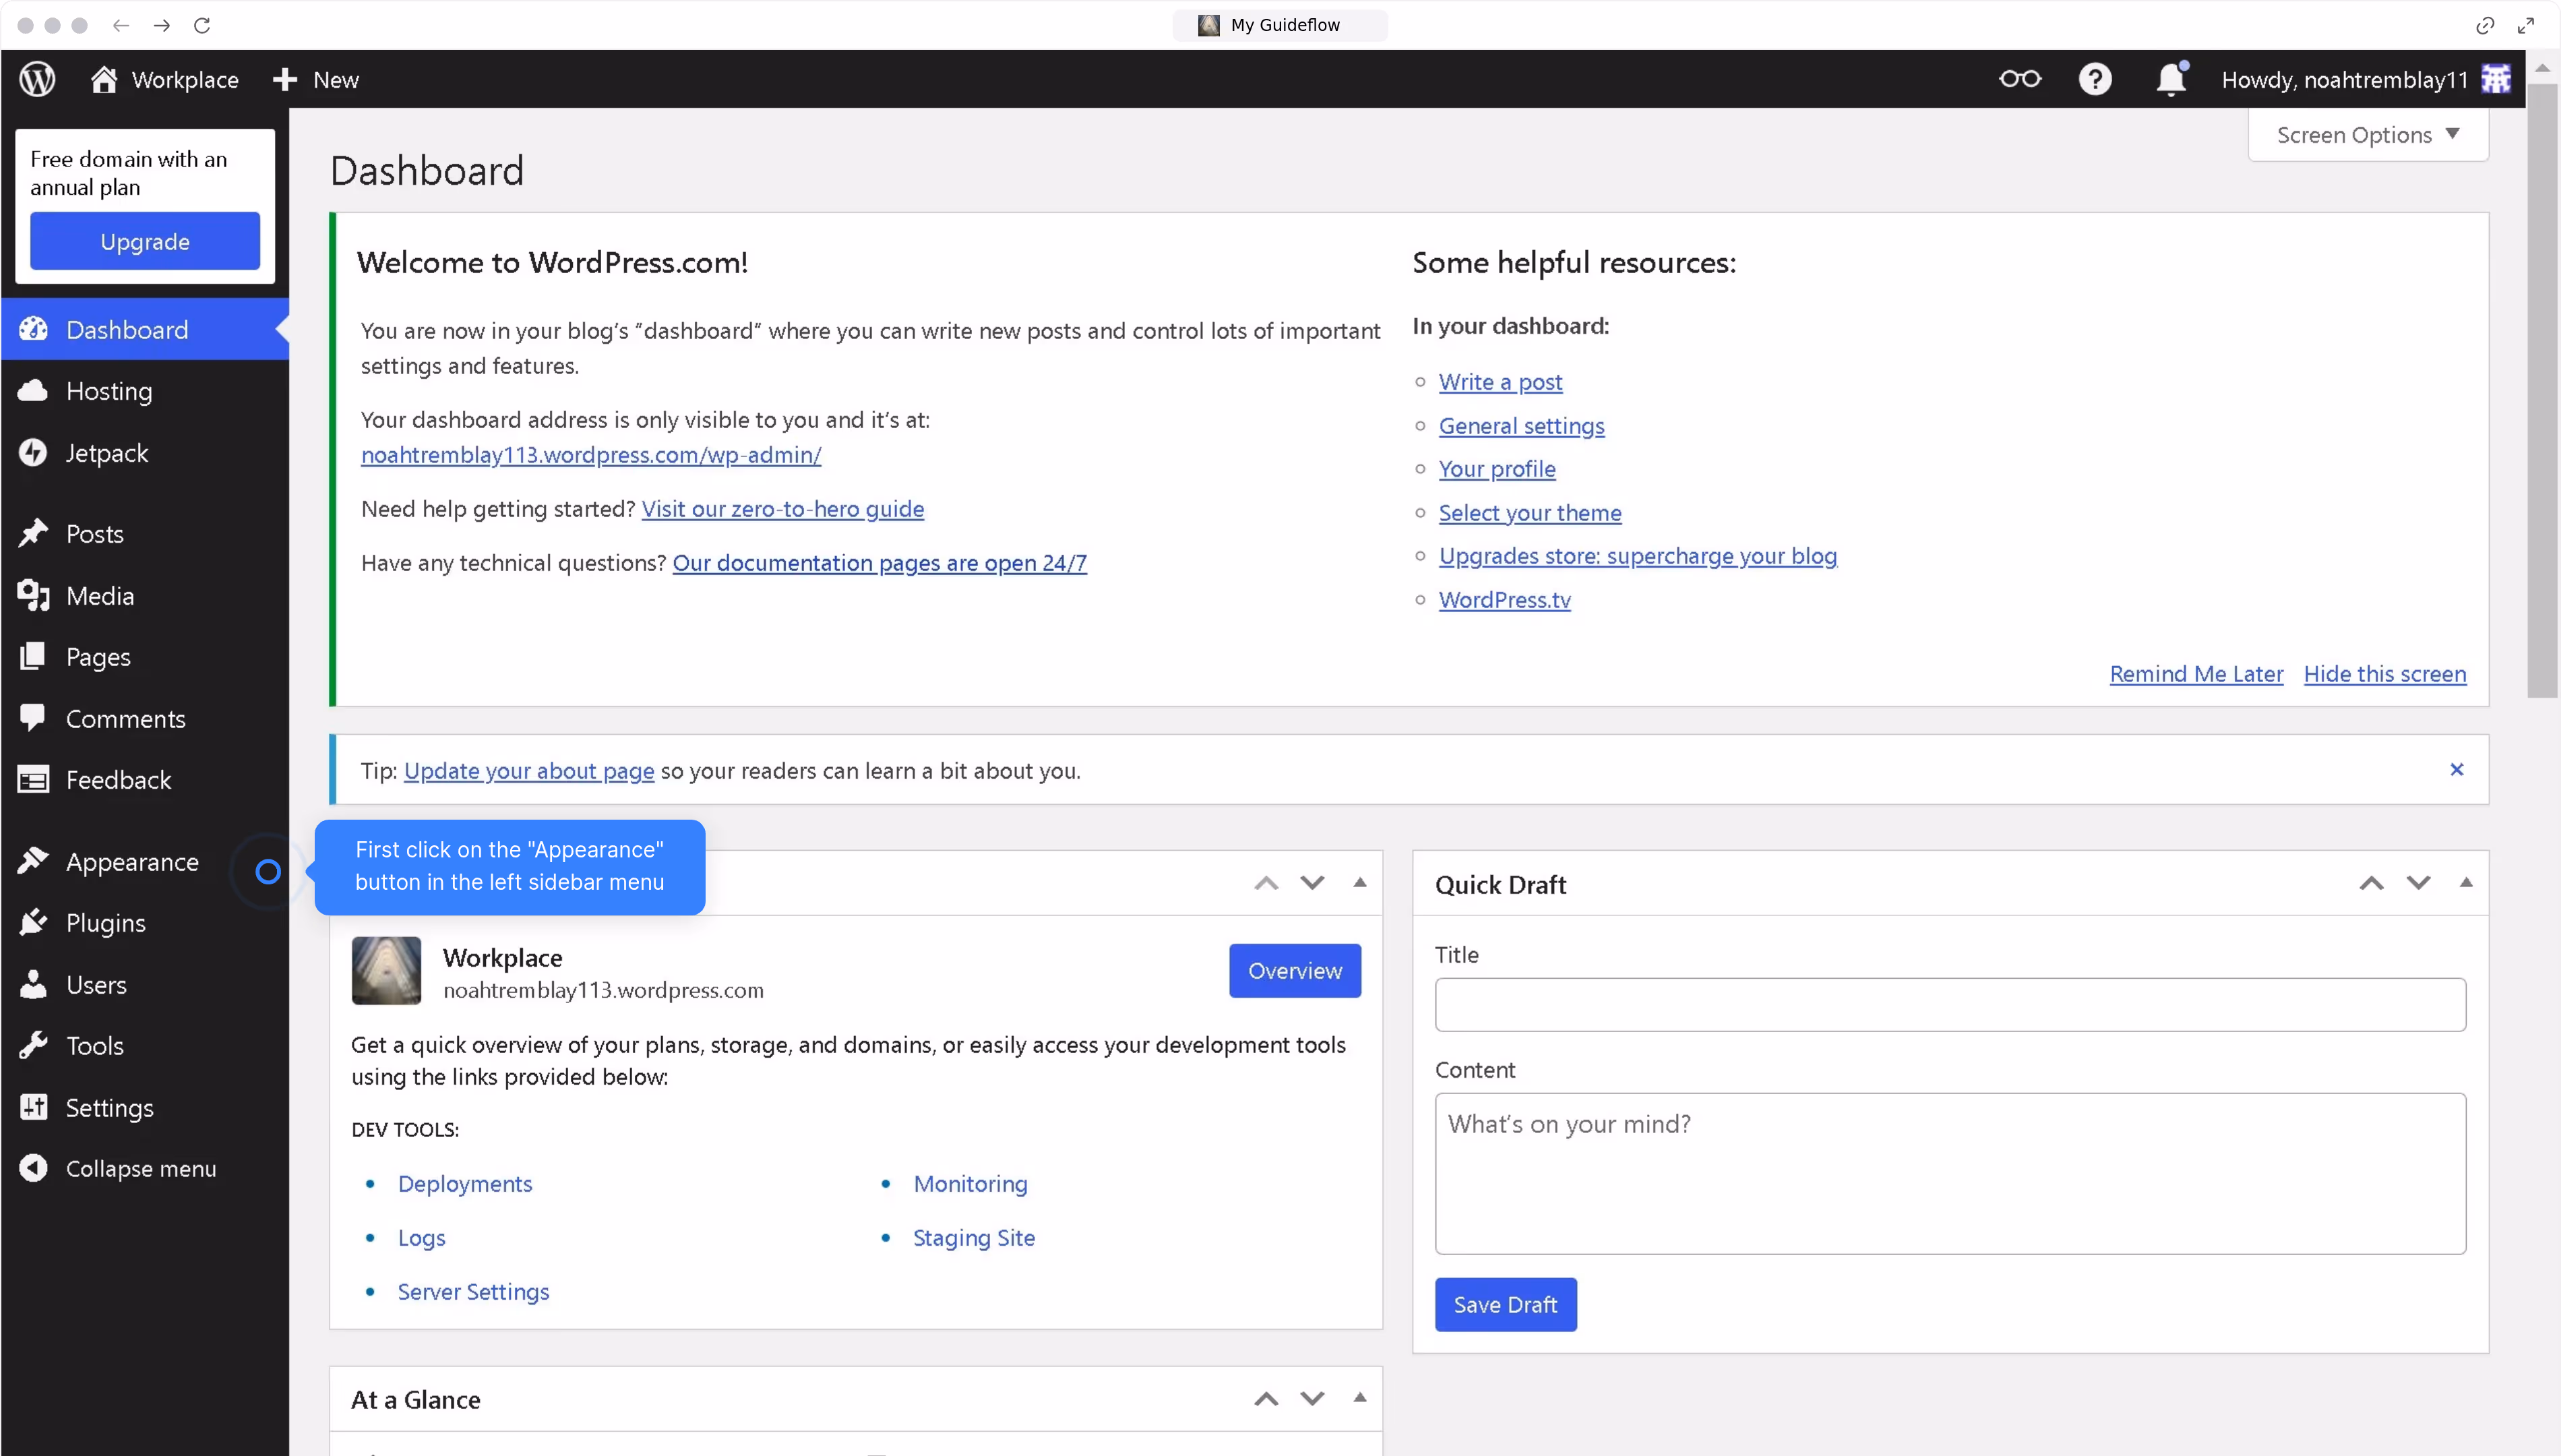
Task: Click the user avatar next to Howdy
Action: pyautogui.click(x=2496, y=79)
